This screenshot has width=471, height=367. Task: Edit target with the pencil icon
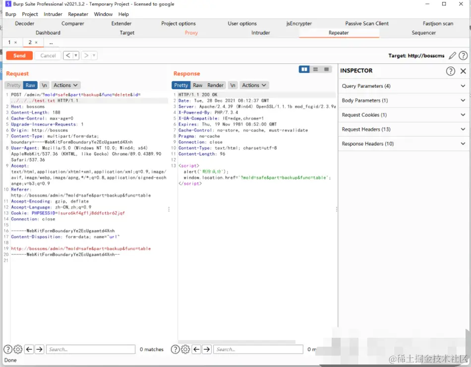(452, 55)
